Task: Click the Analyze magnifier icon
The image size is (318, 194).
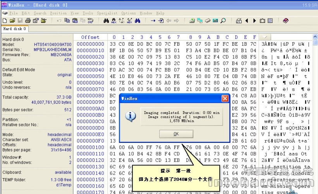Action: [223, 21]
